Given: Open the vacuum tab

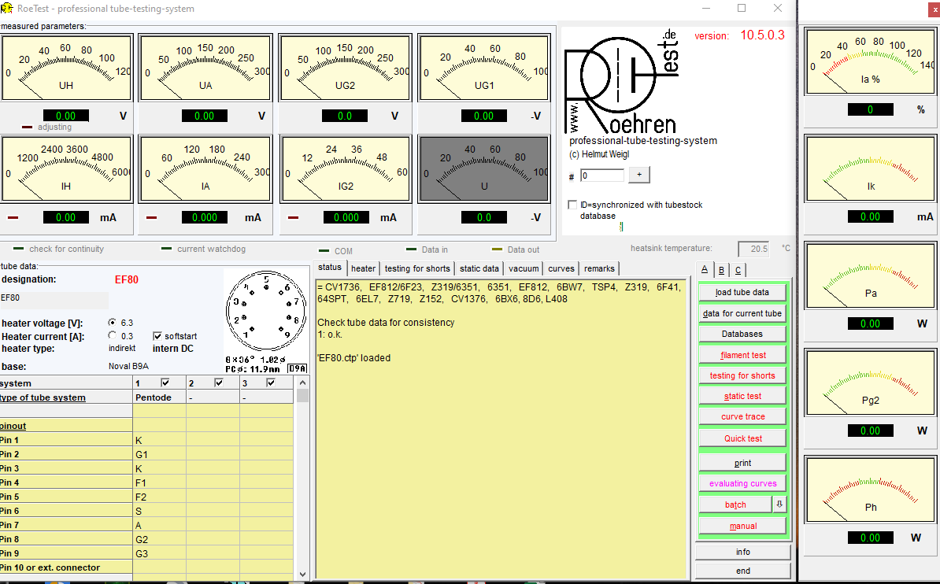Looking at the screenshot, I should click(524, 268).
